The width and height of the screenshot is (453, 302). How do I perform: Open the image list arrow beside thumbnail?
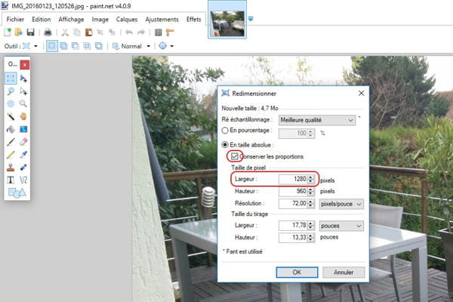(251, 19)
